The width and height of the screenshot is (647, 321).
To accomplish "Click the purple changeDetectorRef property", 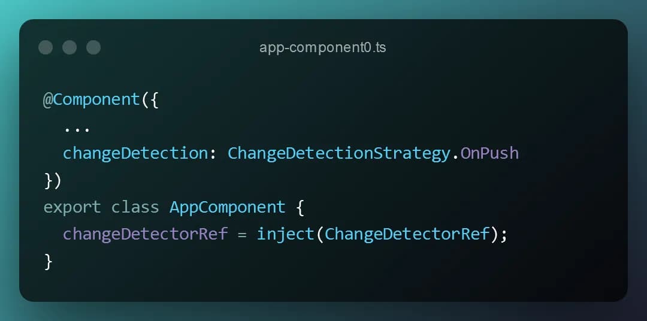I will pyautogui.click(x=145, y=234).
